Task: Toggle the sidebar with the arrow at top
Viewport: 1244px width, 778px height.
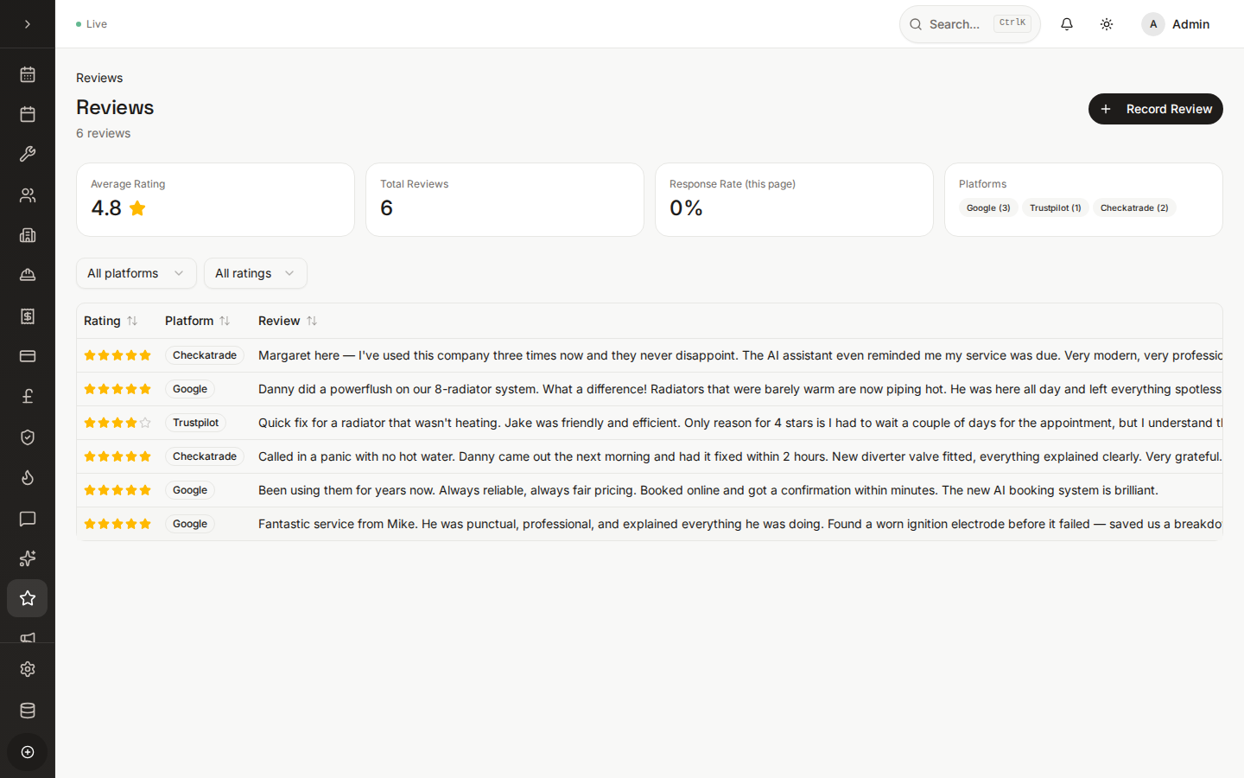Action: click(28, 23)
